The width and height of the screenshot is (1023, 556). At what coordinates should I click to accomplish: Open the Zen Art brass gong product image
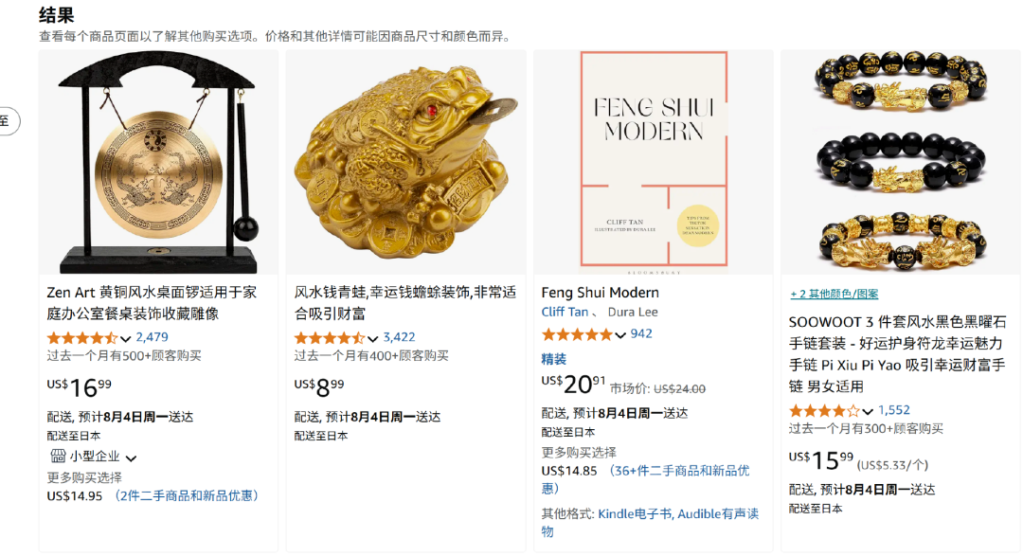point(158,163)
